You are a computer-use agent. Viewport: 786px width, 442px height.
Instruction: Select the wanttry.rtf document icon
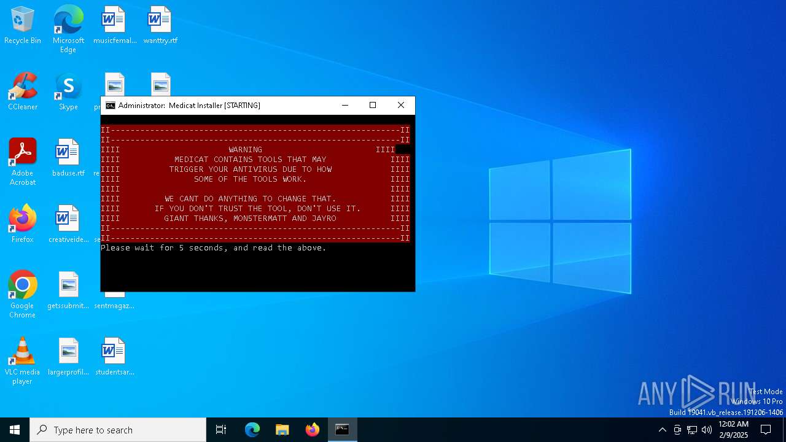coord(160,26)
